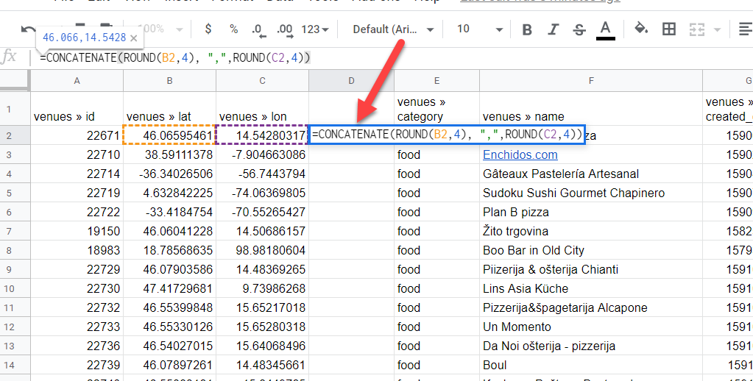753x381 pixels.
Task: Select column F header
Action: [590, 81]
